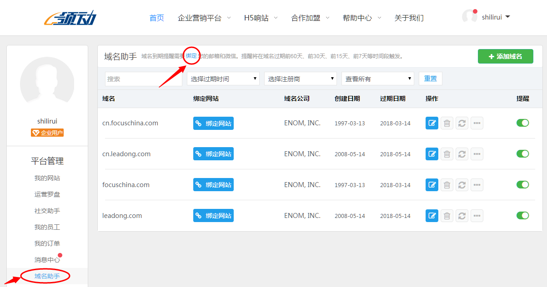Viewport: 547px width, 287px height.
Task: Click 绑定网站 for leadong.com
Action: 213,215
